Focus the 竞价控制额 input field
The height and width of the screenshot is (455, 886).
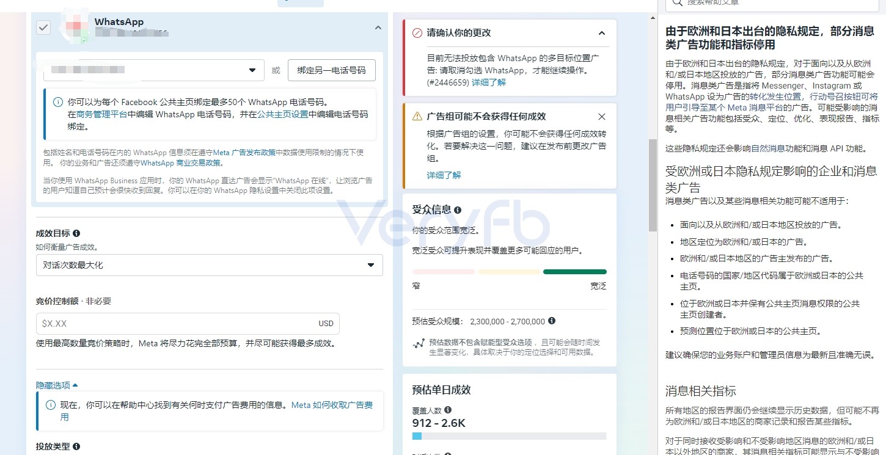pos(188,324)
